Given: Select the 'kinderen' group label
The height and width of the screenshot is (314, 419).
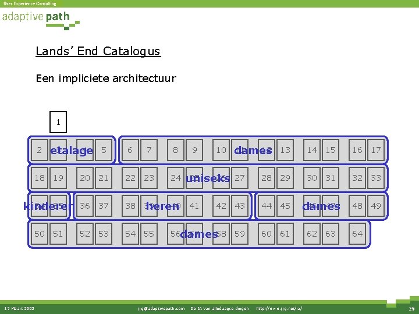Looking at the screenshot, I should pyautogui.click(x=48, y=206).
